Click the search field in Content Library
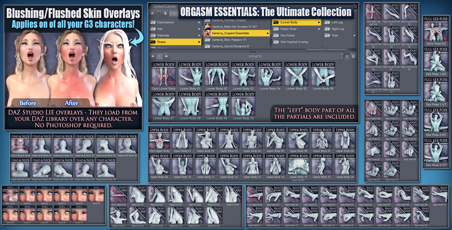 tap(174, 13)
